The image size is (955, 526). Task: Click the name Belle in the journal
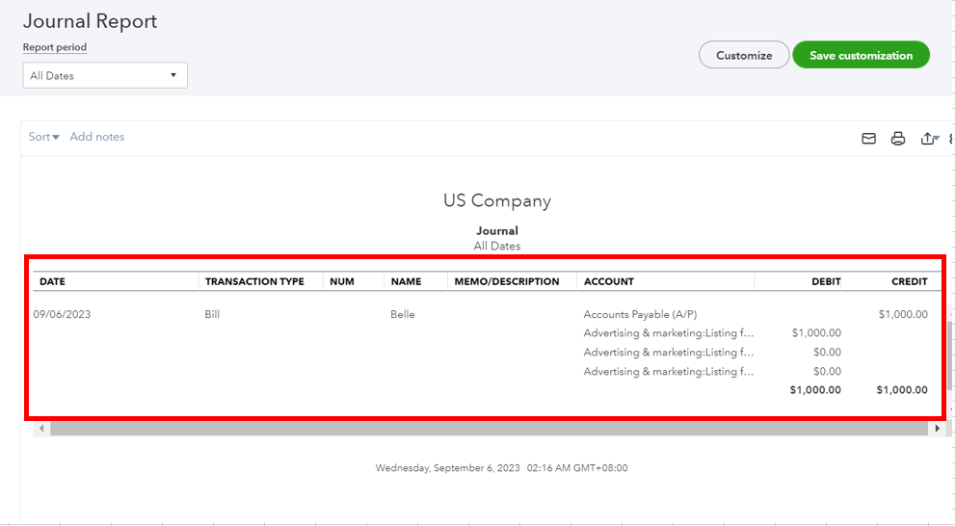pyautogui.click(x=403, y=315)
